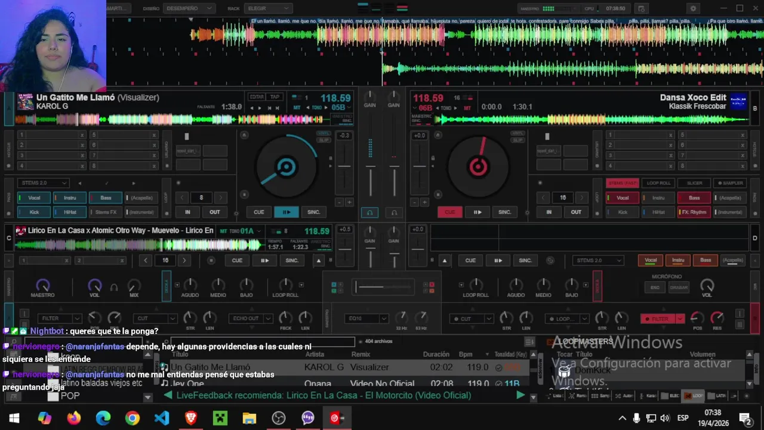
Task: Open FILTER effect dropdown on left
Action: click(59, 318)
